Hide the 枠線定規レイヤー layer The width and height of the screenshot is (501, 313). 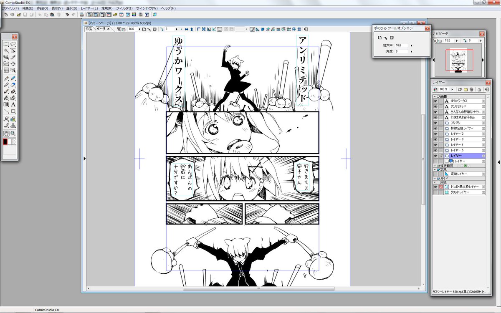pos(435,128)
